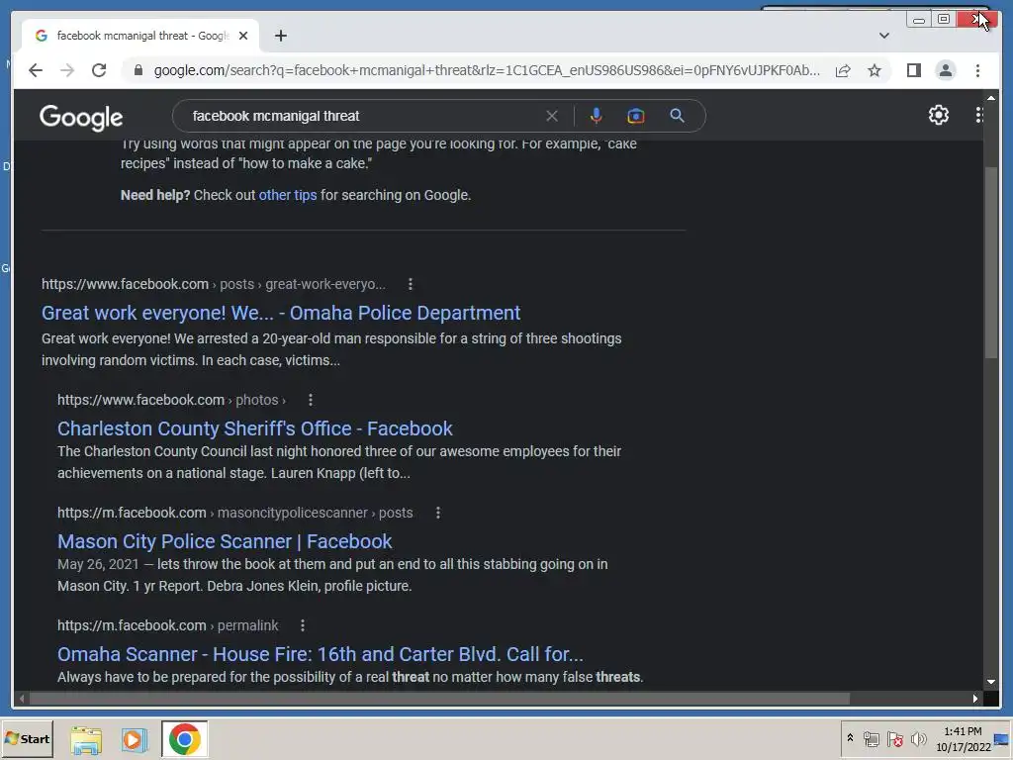The height and width of the screenshot is (760, 1013).
Task: Search by image with camera icon
Action: click(636, 116)
